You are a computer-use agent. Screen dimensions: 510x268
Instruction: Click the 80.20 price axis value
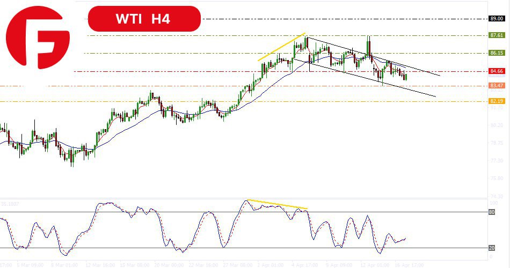coord(497,125)
